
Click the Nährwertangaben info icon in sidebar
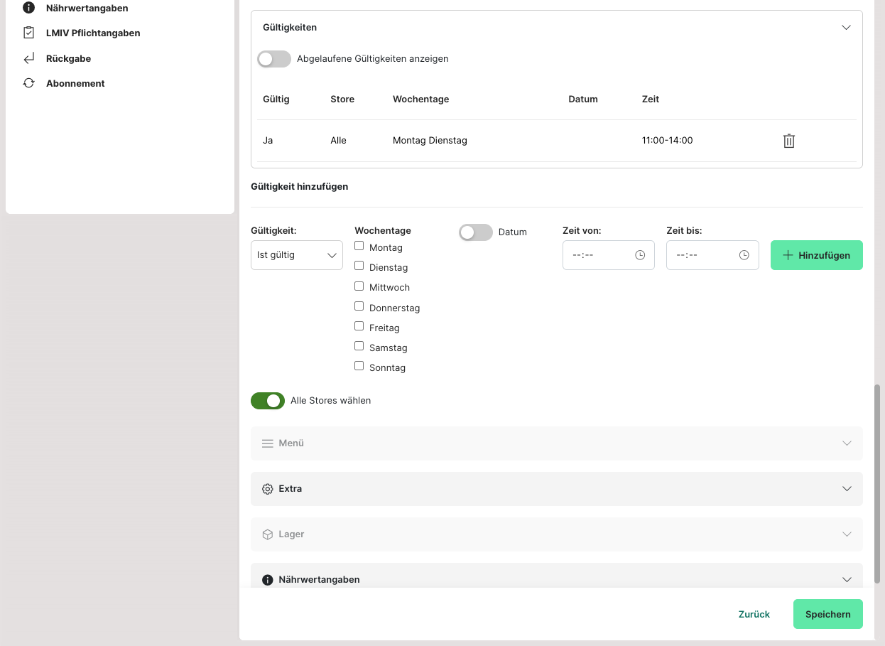click(28, 8)
